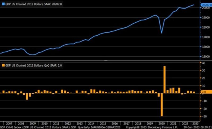Click the 2020 trough on the blue GDP line
Viewport: 212px width, 129px height.
tap(162, 33)
